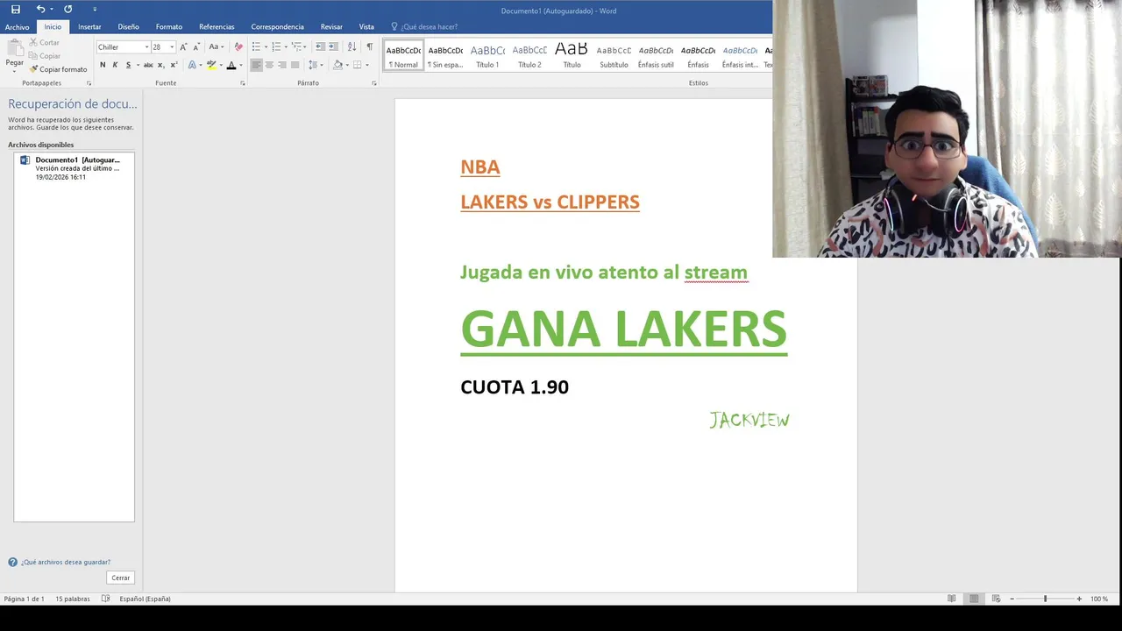Show or hide paragraph marks
This screenshot has width=1122, height=631.
369,46
